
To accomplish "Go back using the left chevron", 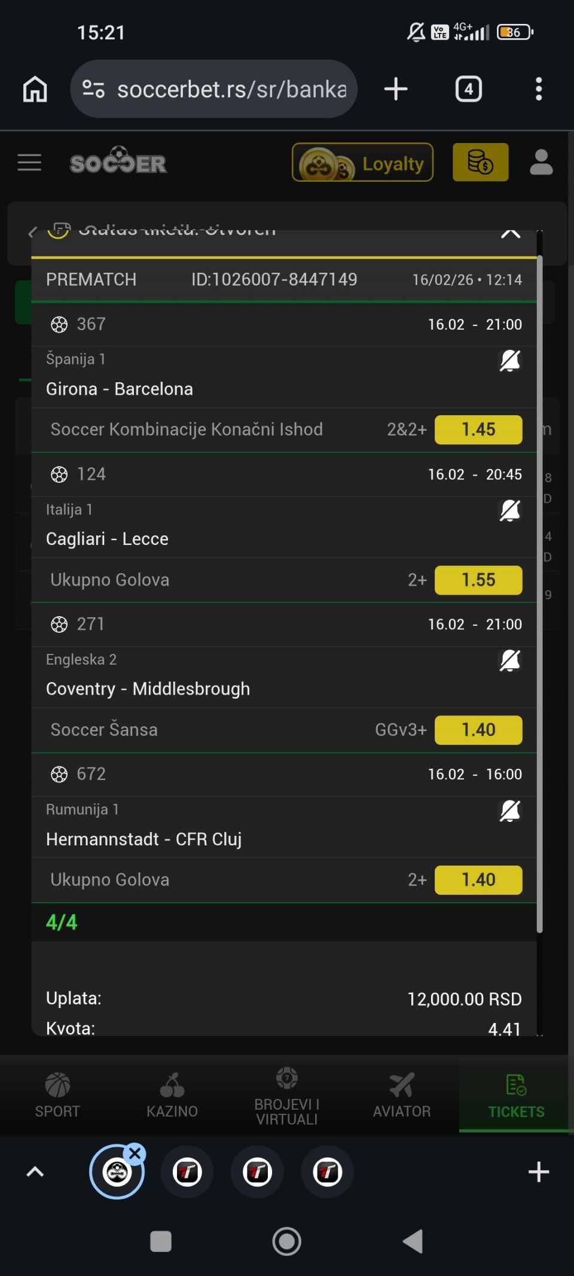I will 33,232.
